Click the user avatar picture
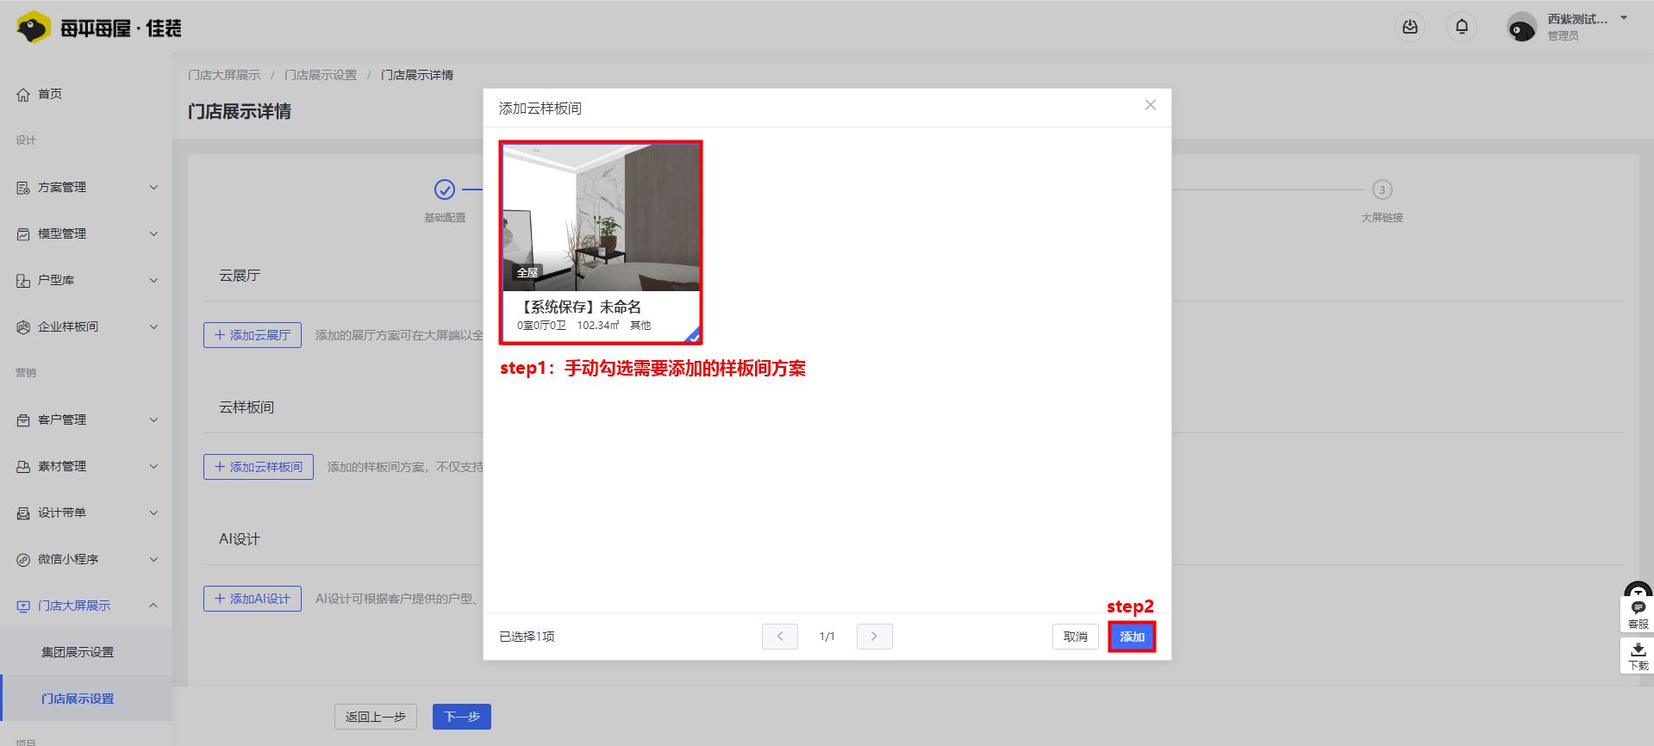1654x746 pixels. point(1521,28)
